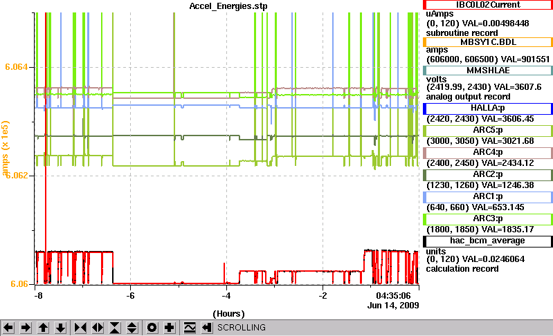
Task: Click the VAL=2434.12 range line
Action: point(480,163)
